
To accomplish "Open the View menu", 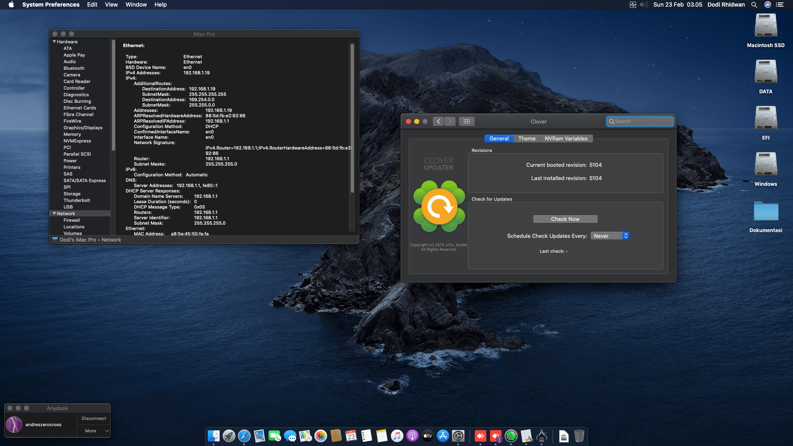I will pos(111,5).
